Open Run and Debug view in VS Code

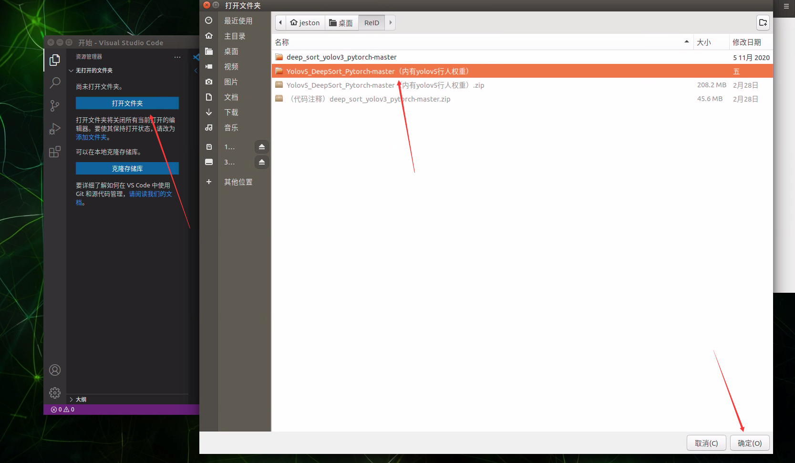(55, 129)
